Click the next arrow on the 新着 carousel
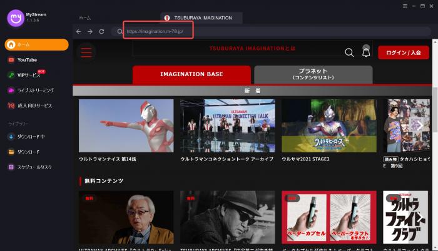 419,125
